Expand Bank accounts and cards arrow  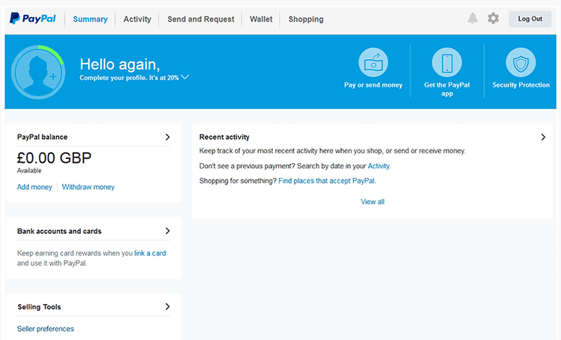[x=168, y=232]
